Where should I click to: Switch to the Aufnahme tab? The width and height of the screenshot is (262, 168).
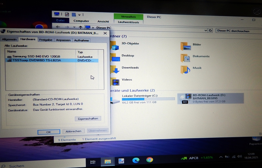pyautogui.click(x=81, y=41)
